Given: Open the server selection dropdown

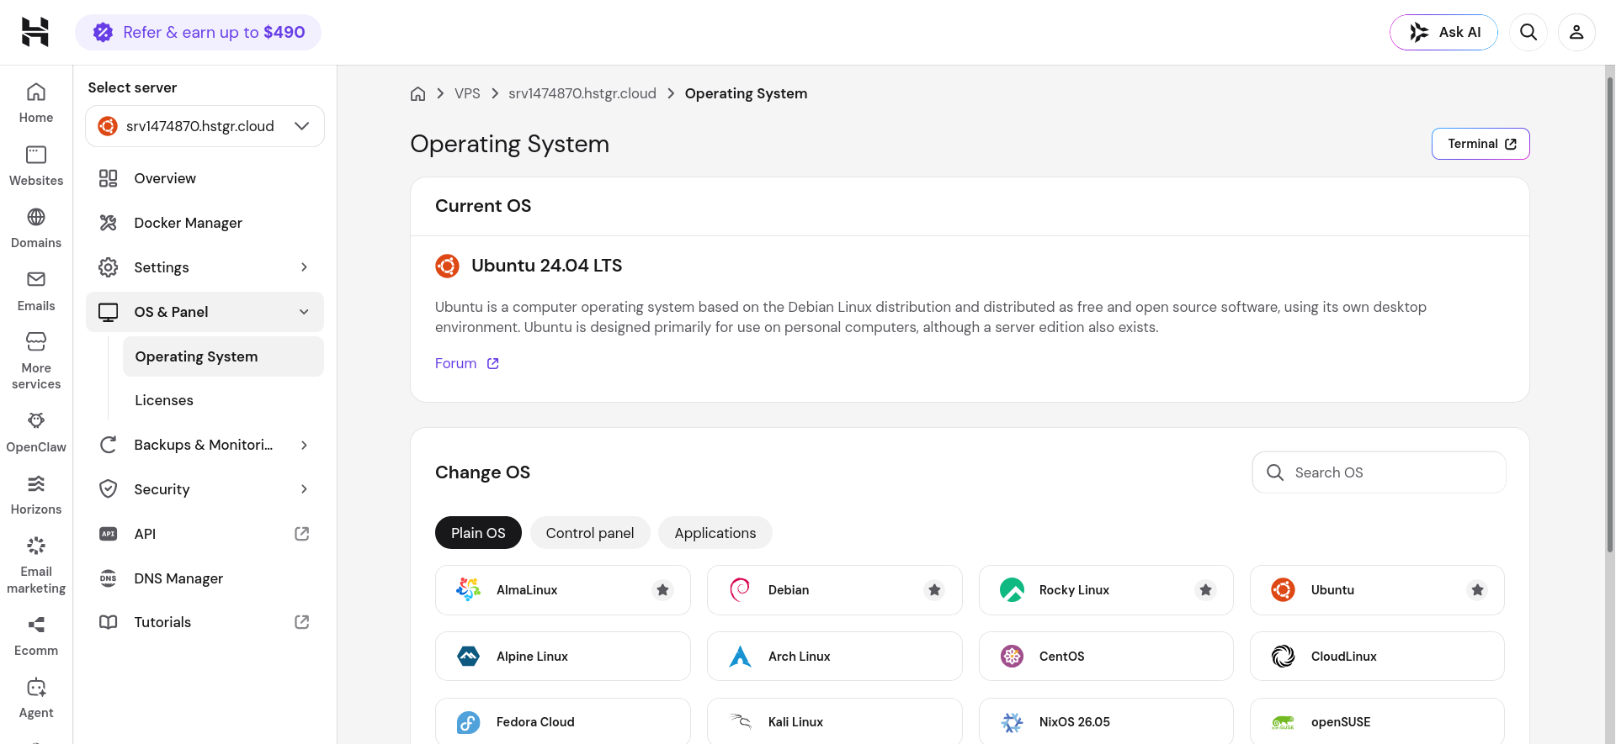Looking at the screenshot, I should coord(205,126).
